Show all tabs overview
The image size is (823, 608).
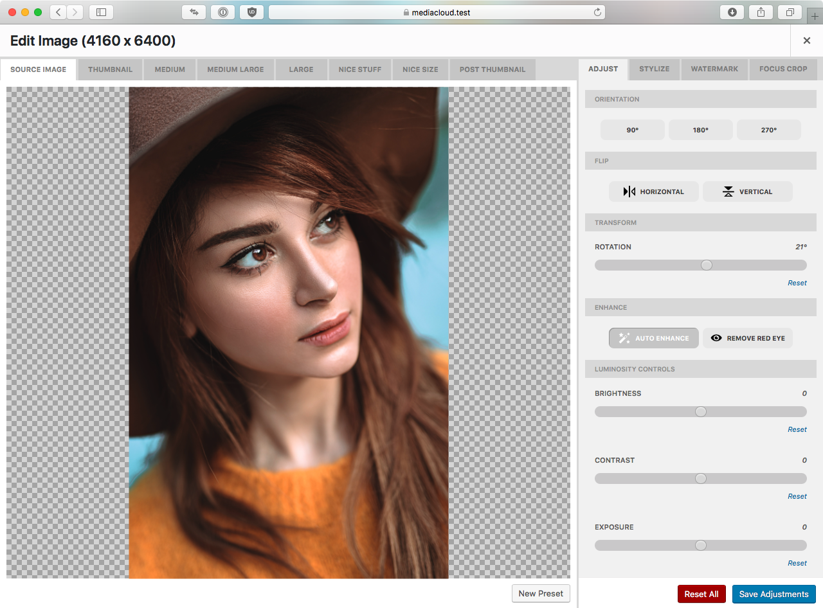coord(790,12)
